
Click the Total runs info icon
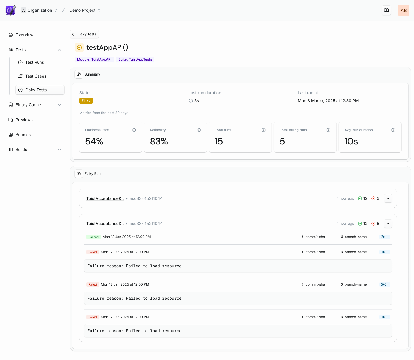[x=264, y=130]
